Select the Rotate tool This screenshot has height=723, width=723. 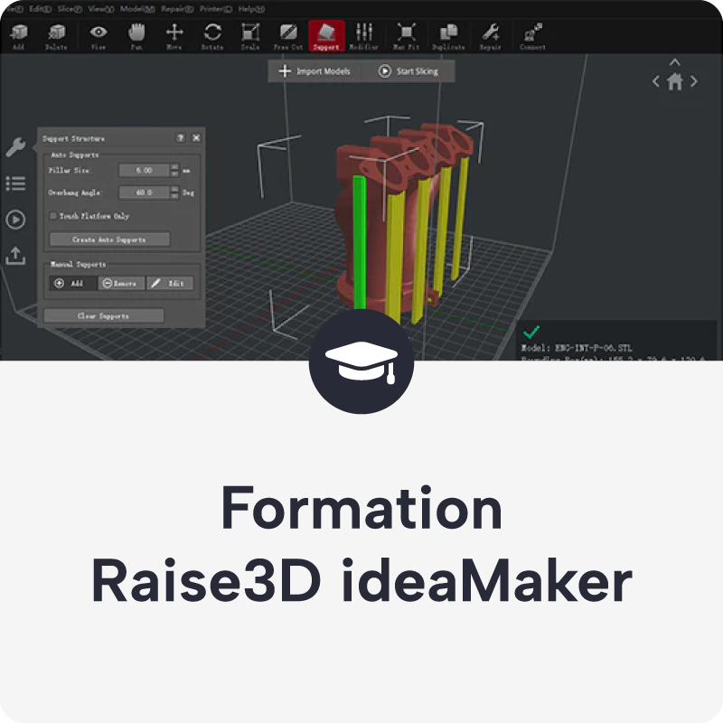click(x=212, y=36)
